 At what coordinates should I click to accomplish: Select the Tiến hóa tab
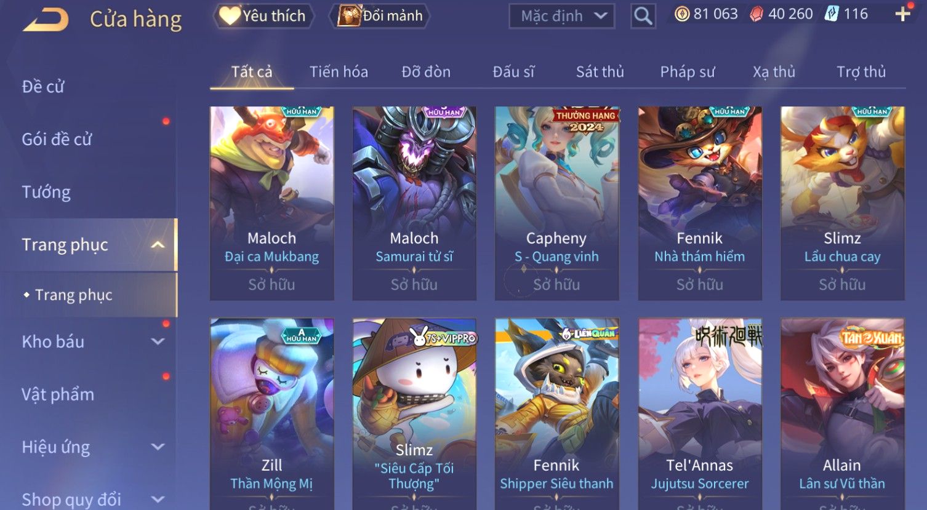coord(339,72)
